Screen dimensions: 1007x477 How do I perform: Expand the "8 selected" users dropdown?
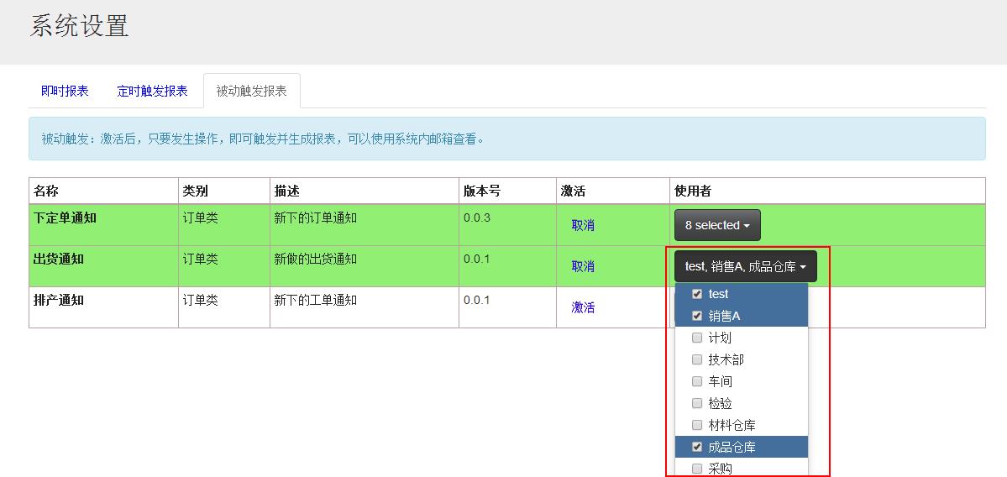[717, 225]
